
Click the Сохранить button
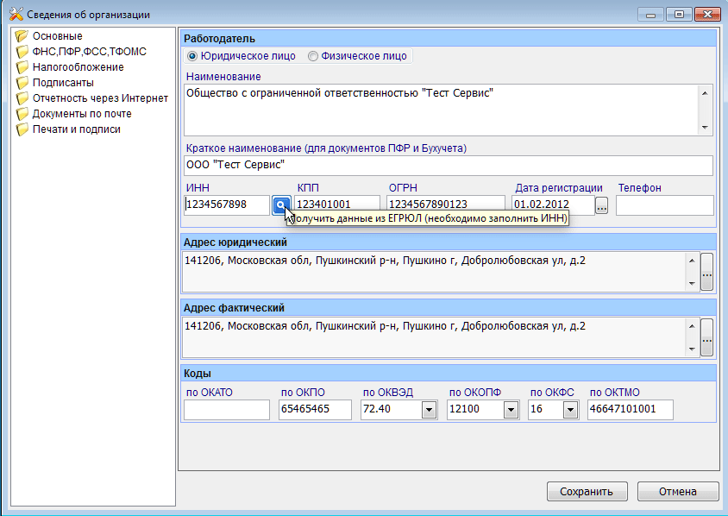[x=587, y=491]
